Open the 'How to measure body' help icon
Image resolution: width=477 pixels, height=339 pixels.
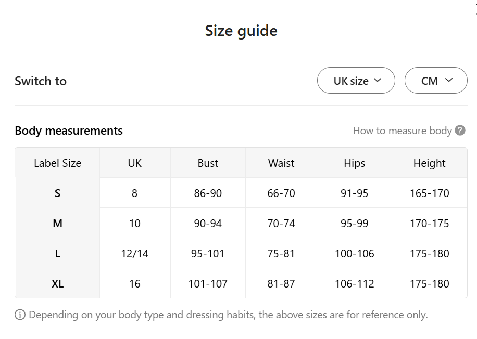(x=459, y=131)
